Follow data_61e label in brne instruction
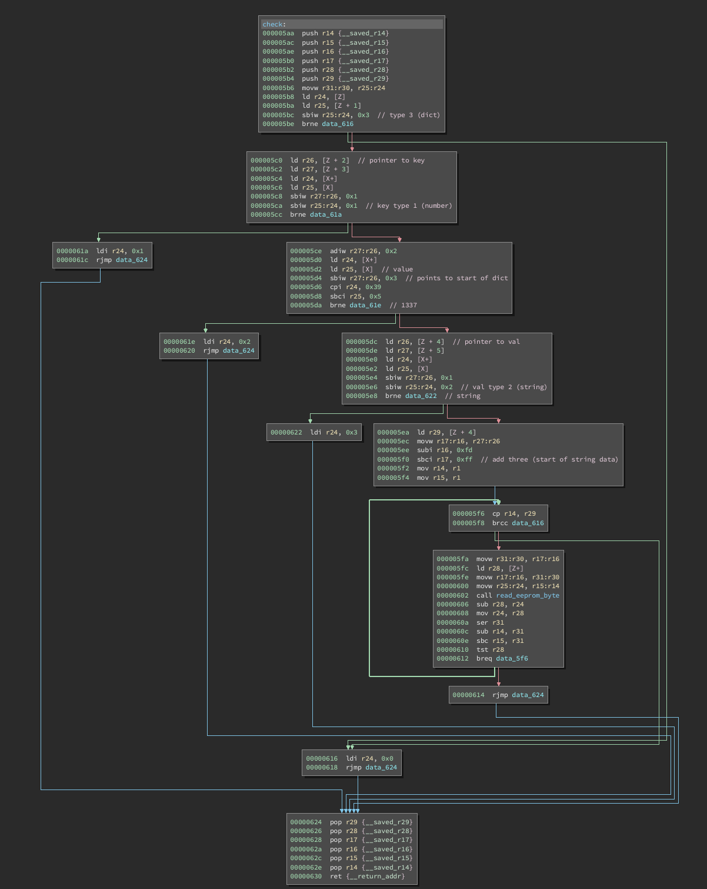Screen dimensions: 707x889 pyautogui.click(x=365, y=306)
